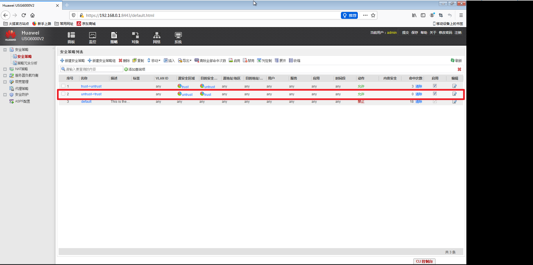The image size is (533, 265).
Task: Collapse the 安全策略 tree node
Action: 5,50
